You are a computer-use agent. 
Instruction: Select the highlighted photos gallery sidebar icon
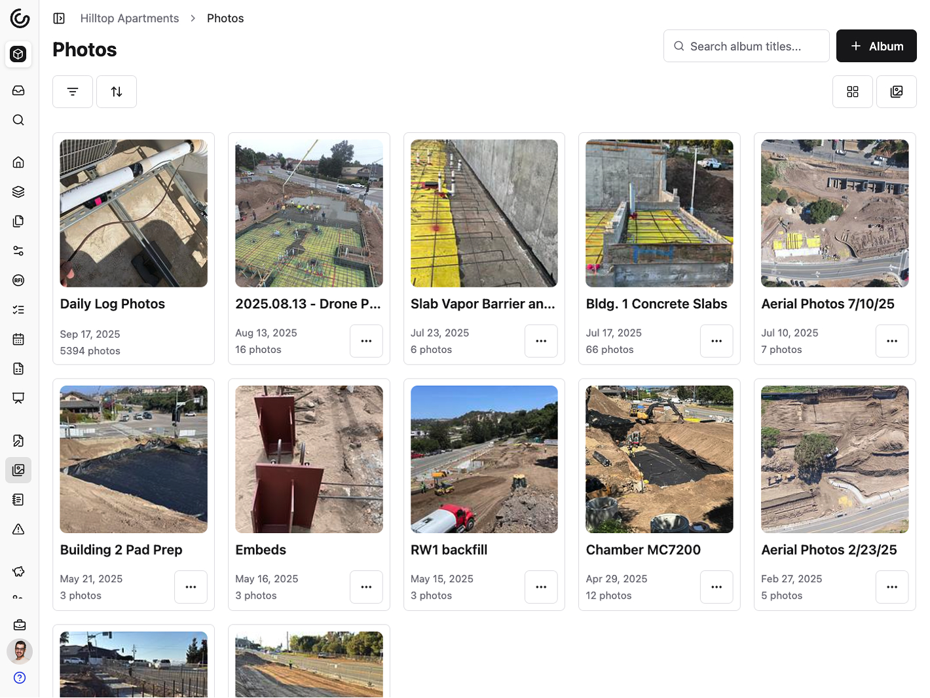point(18,470)
